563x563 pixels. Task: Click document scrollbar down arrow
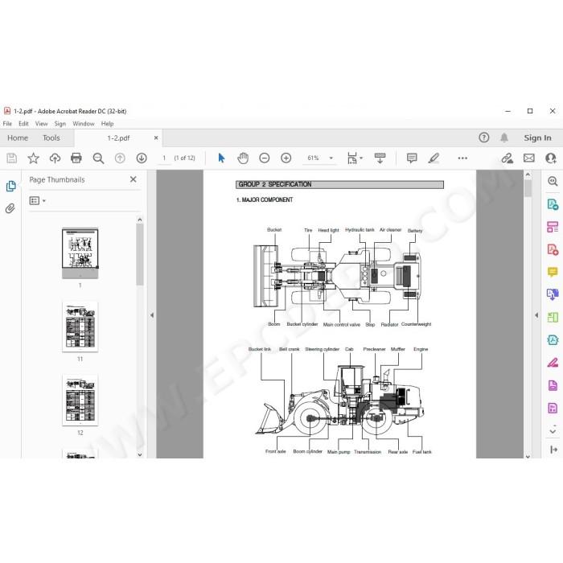pyautogui.click(x=528, y=456)
